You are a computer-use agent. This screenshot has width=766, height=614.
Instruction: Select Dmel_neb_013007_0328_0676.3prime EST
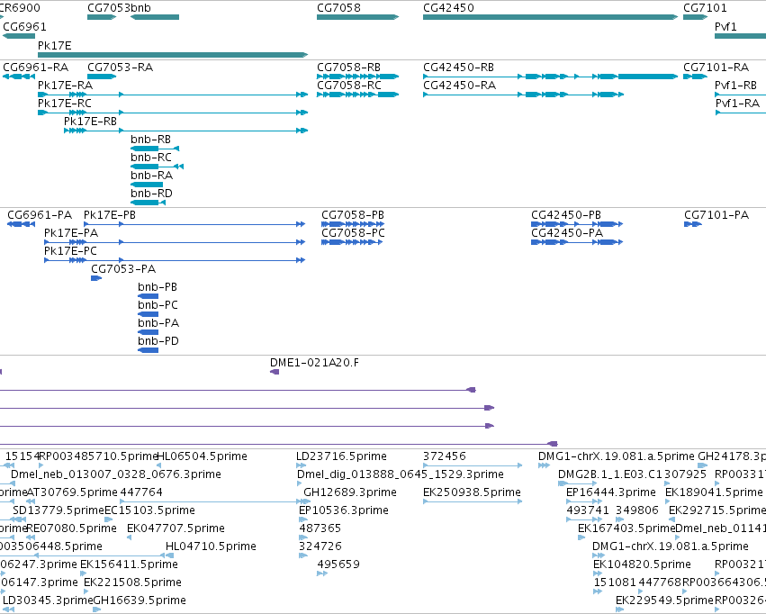pyautogui.click(x=116, y=474)
